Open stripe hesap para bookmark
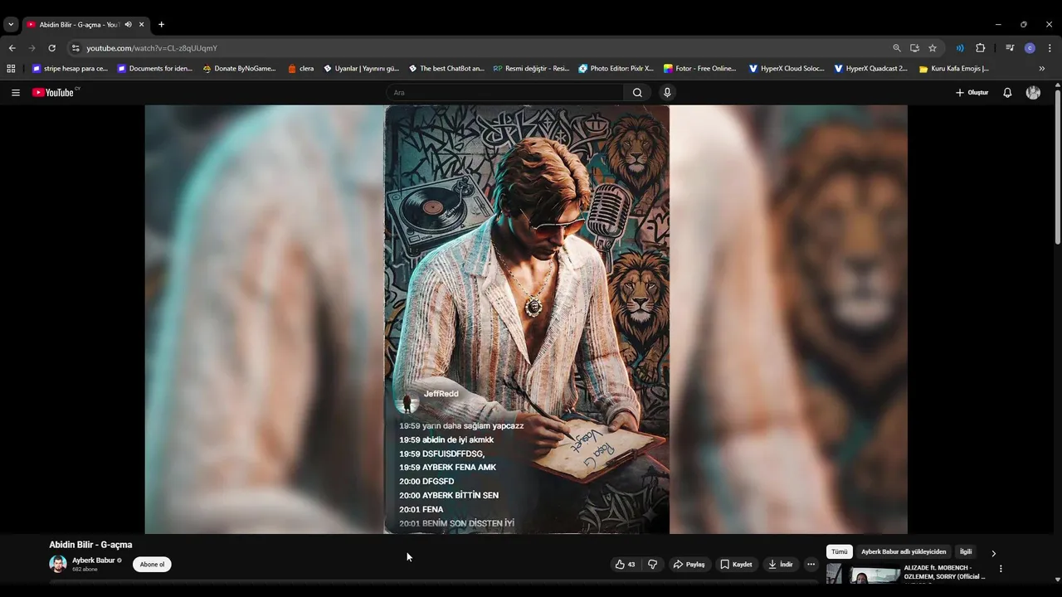The height and width of the screenshot is (597, 1062). (x=70, y=69)
